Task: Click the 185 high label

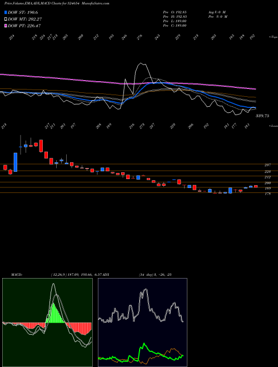Action: point(232,37)
